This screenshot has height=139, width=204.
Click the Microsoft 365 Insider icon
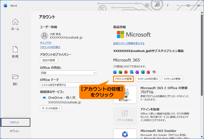click(125, 134)
